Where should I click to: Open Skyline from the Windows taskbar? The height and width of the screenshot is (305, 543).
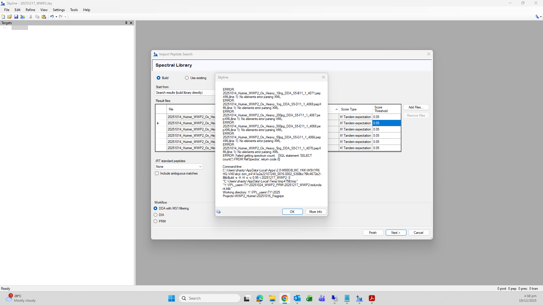(x=359, y=298)
